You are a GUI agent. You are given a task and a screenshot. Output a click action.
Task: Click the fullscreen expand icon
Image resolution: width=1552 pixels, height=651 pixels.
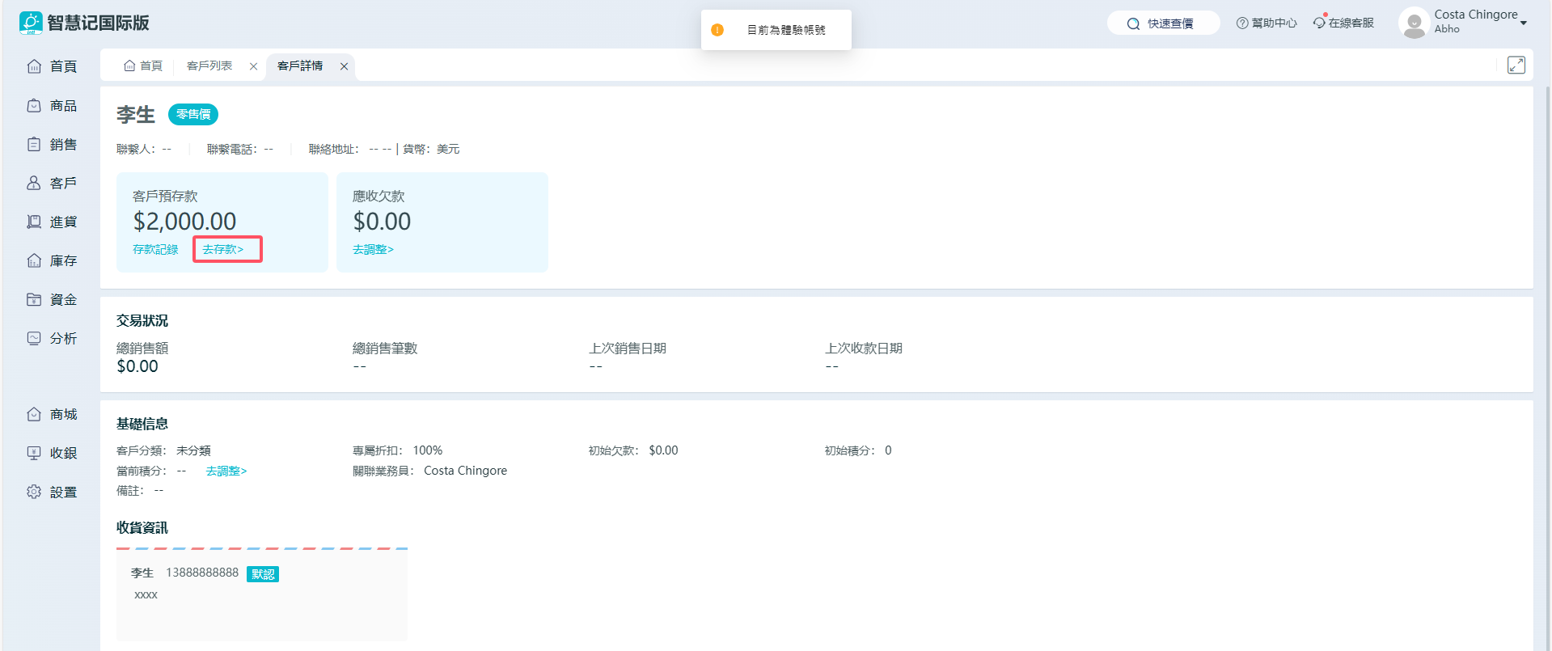click(1516, 66)
